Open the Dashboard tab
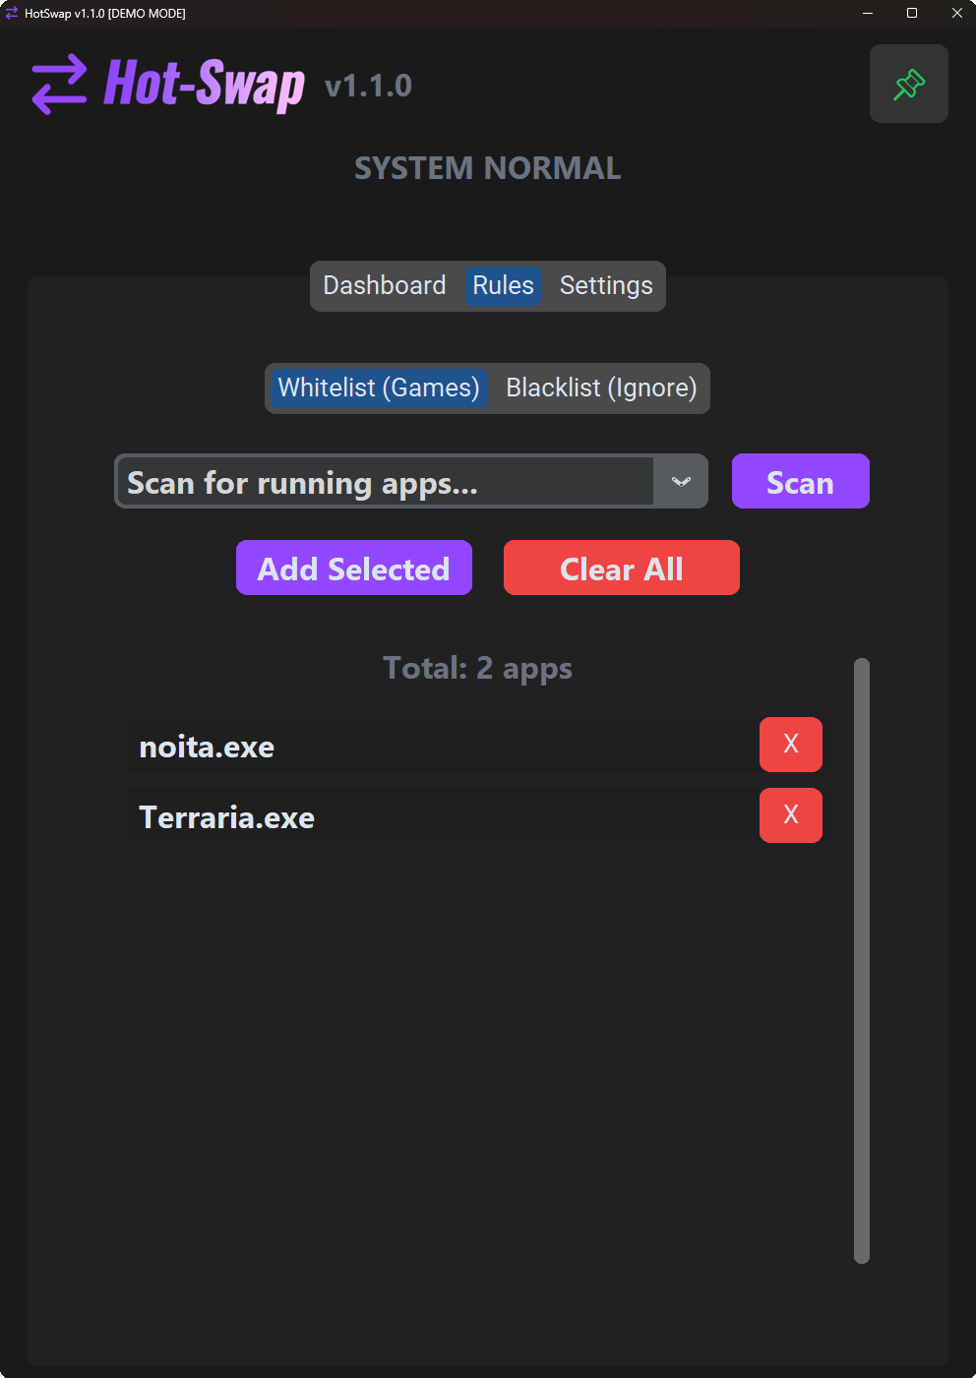The height and width of the screenshot is (1378, 976). [x=385, y=286]
